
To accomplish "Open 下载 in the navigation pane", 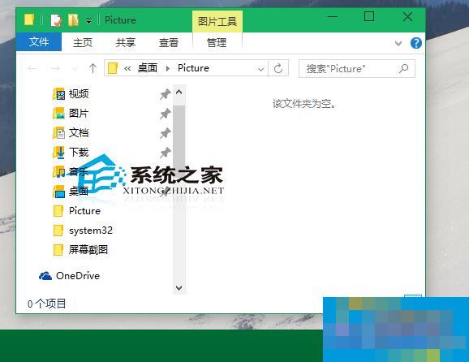I will click(x=79, y=153).
